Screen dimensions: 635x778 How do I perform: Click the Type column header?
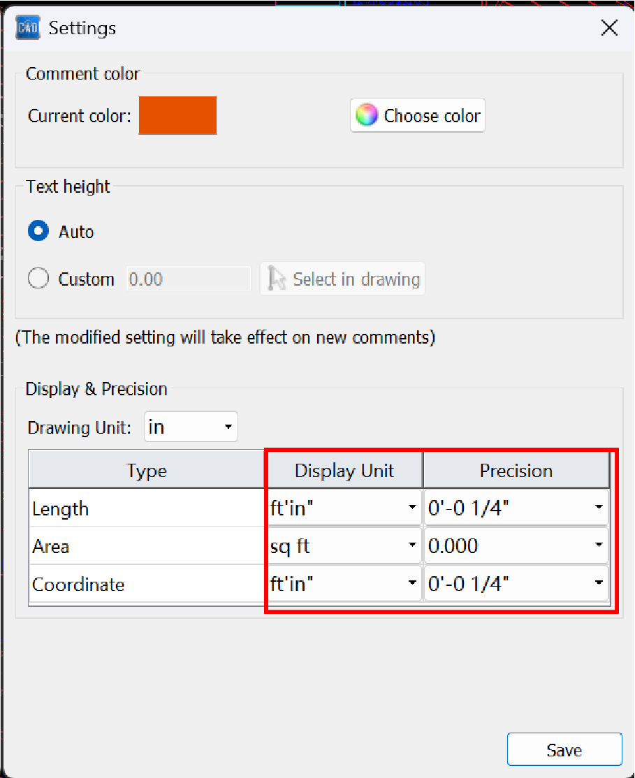pyautogui.click(x=147, y=471)
